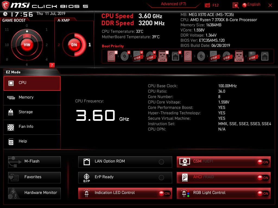Click the Storage drive icon
Viewport: 278px width, 208px height.
[11, 112]
